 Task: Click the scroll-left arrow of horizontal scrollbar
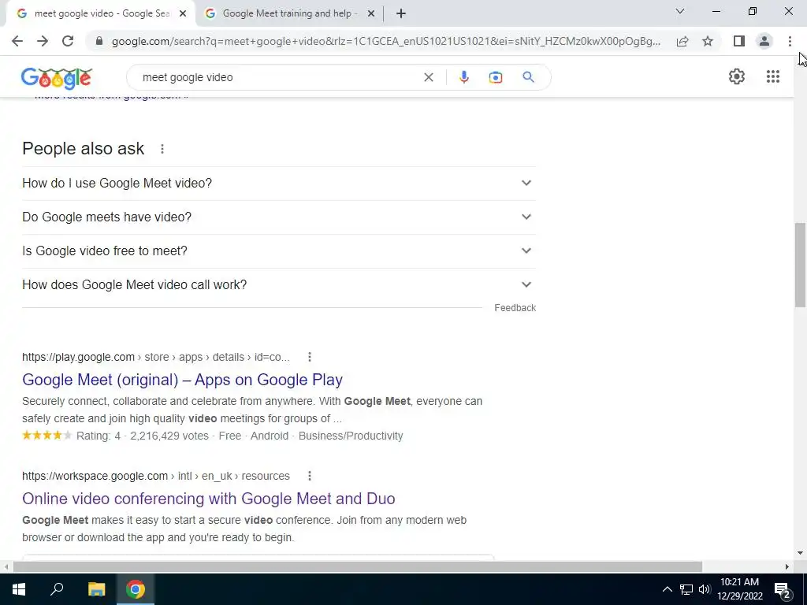coord(6,566)
